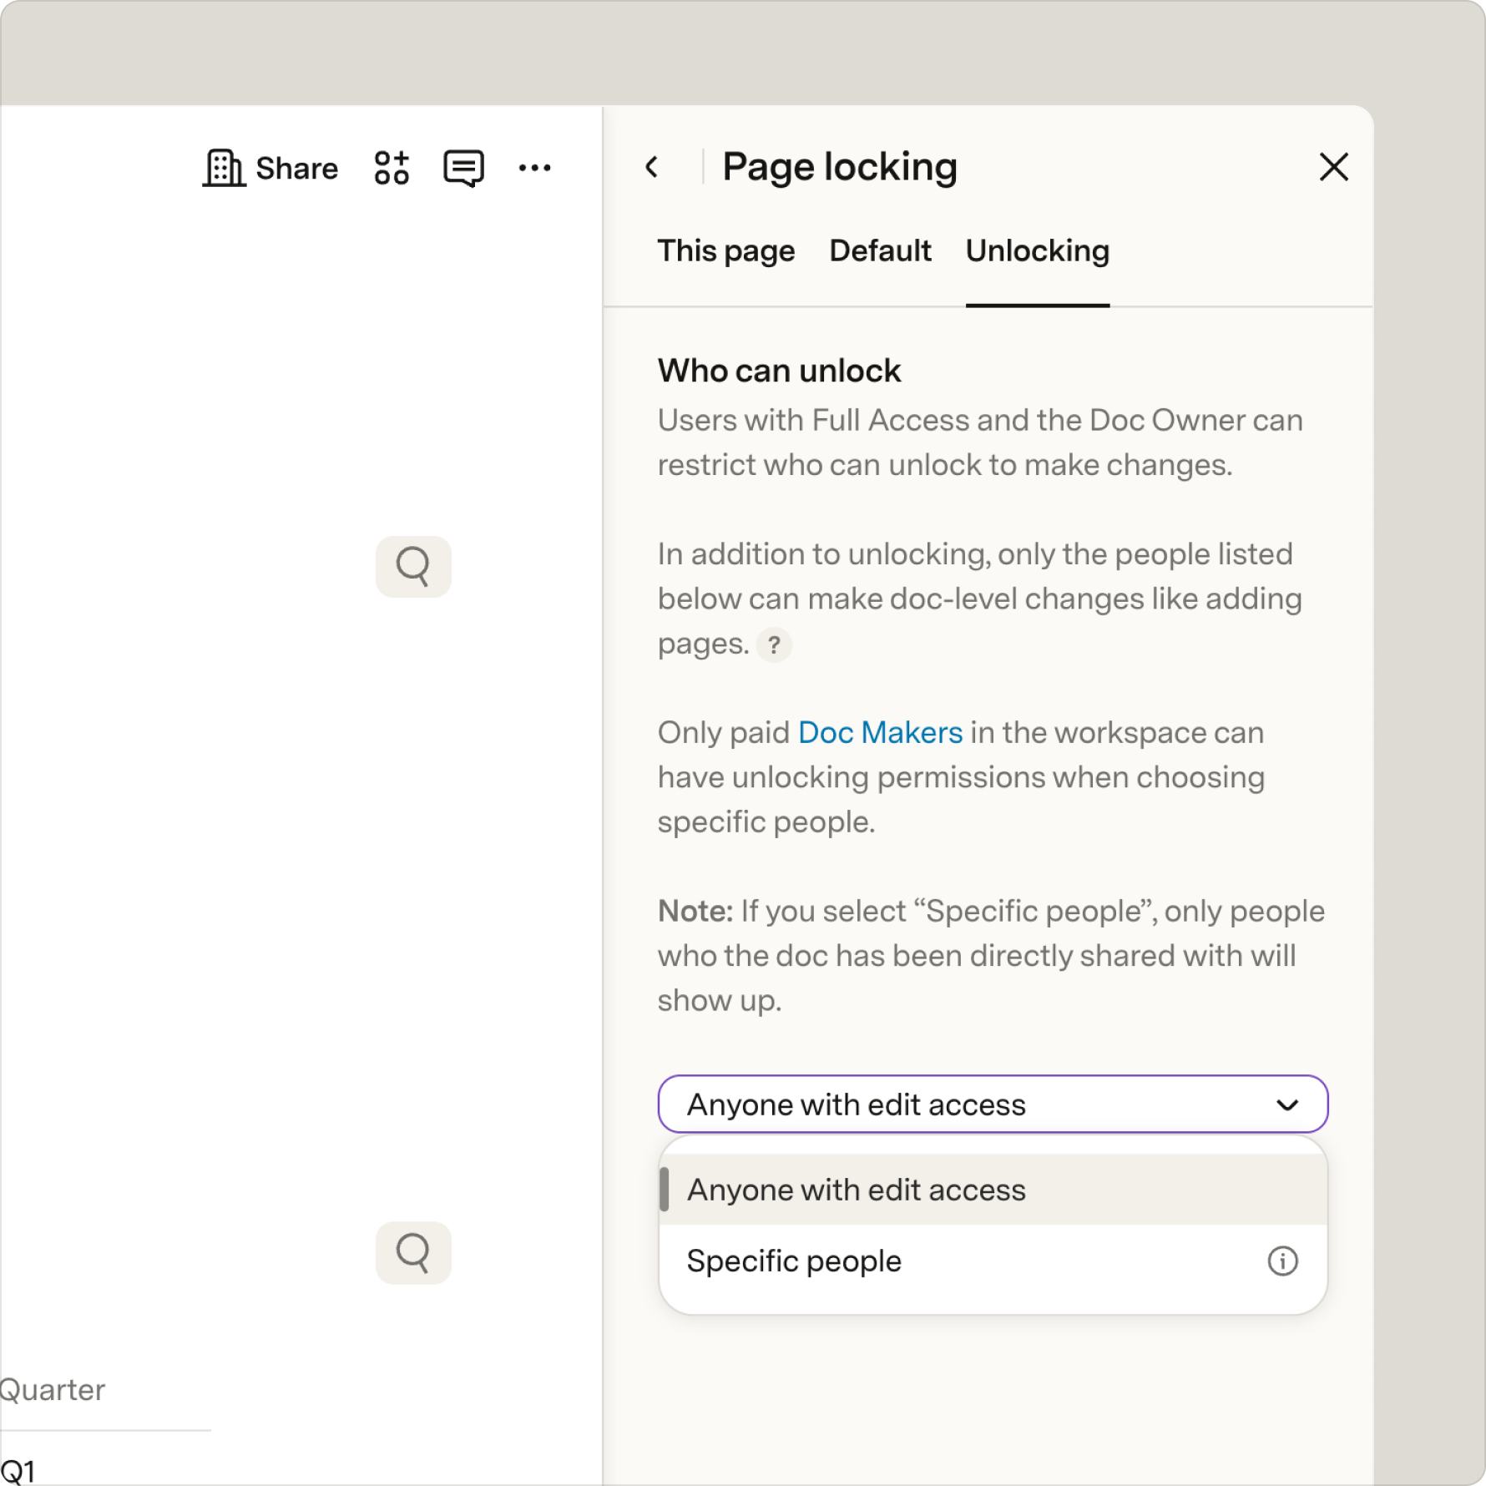Collapse the Anyone with edit access dropdown
The width and height of the screenshot is (1486, 1486).
(x=993, y=1104)
